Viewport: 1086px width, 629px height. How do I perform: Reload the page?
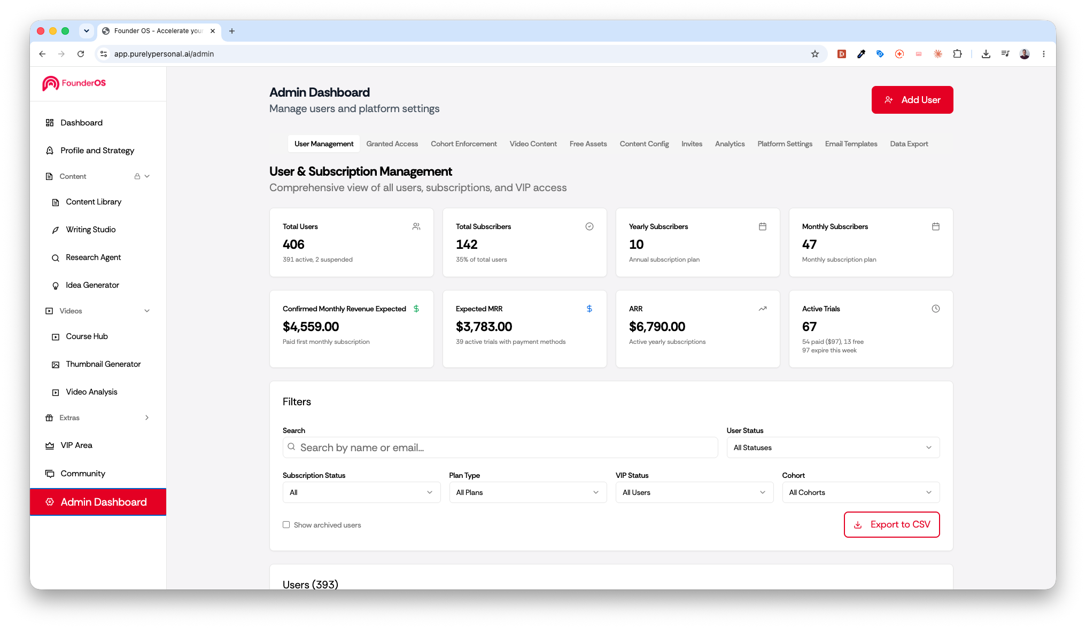coord(81,54)
